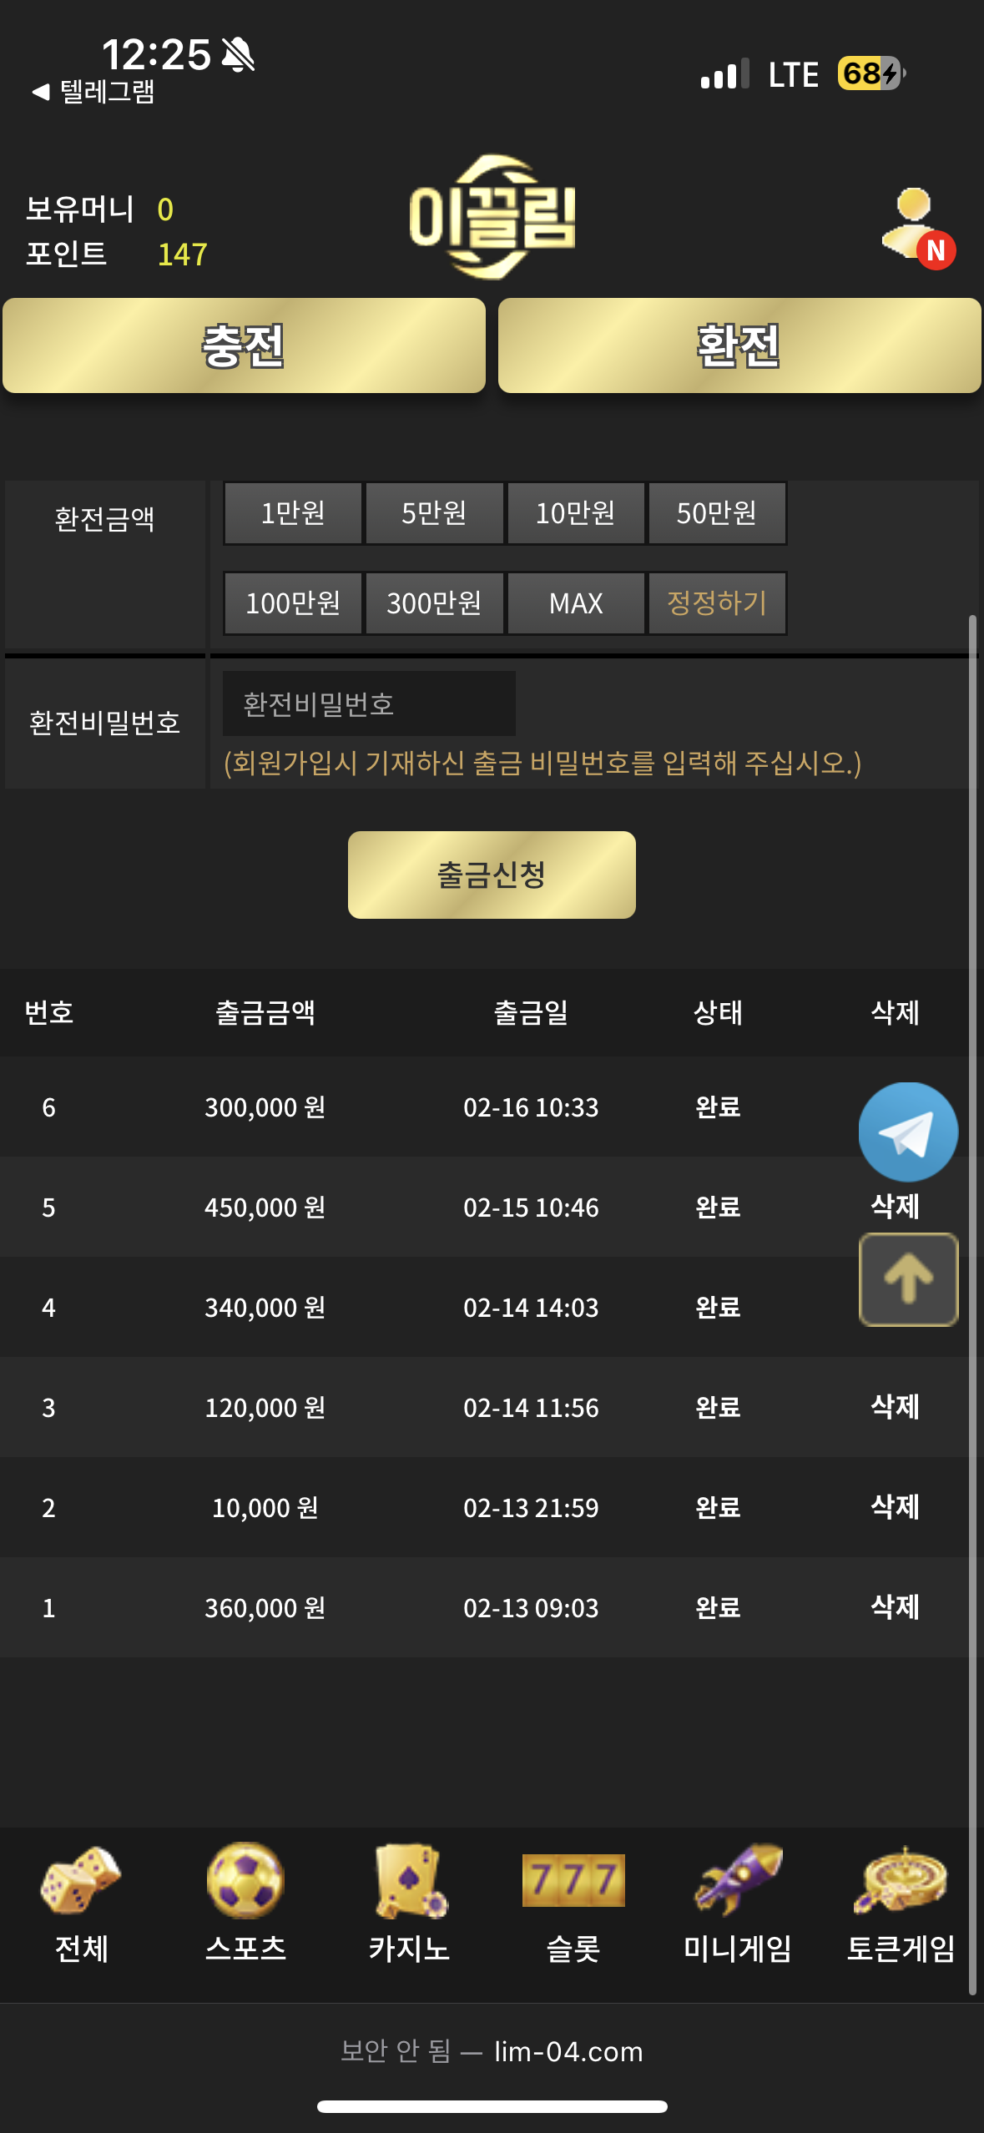
Task: Click 정정하기 to reset amount
Action: pos(717,603)
